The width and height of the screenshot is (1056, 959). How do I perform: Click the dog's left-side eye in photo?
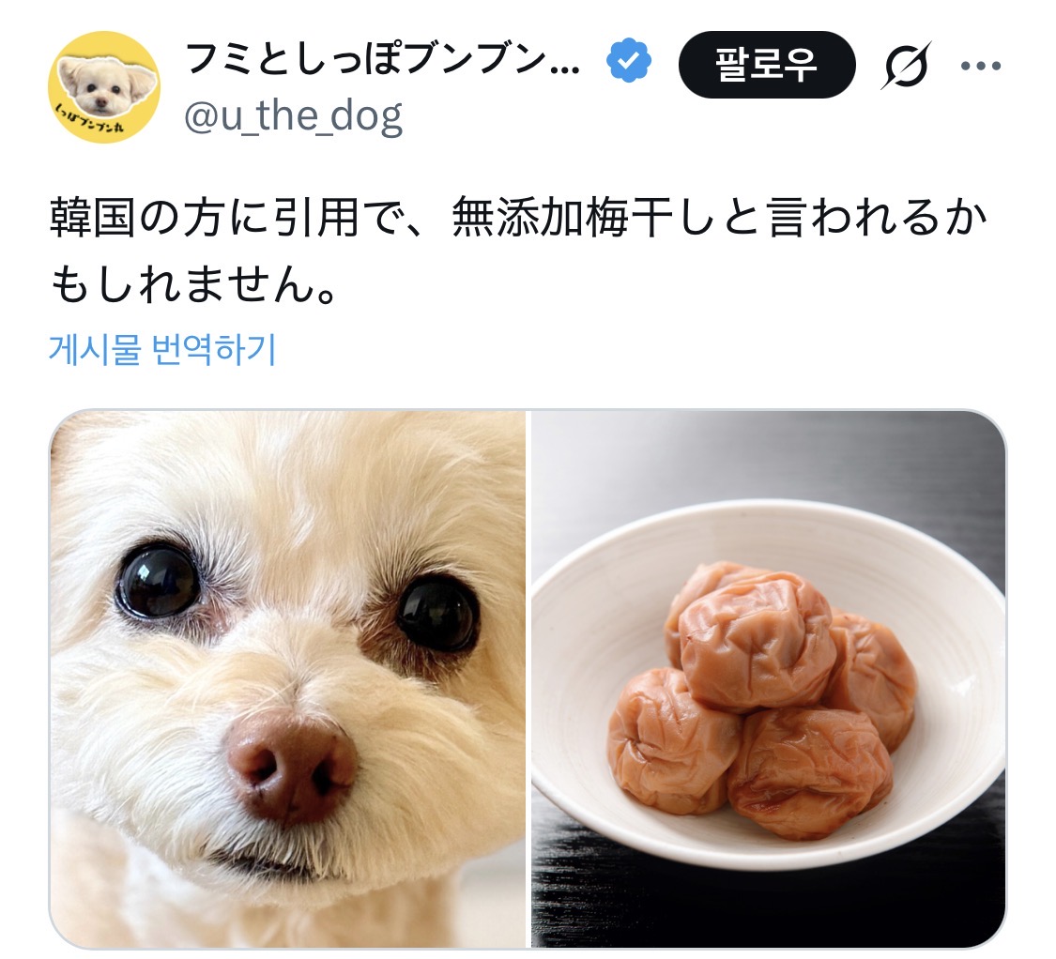(158, 581)
